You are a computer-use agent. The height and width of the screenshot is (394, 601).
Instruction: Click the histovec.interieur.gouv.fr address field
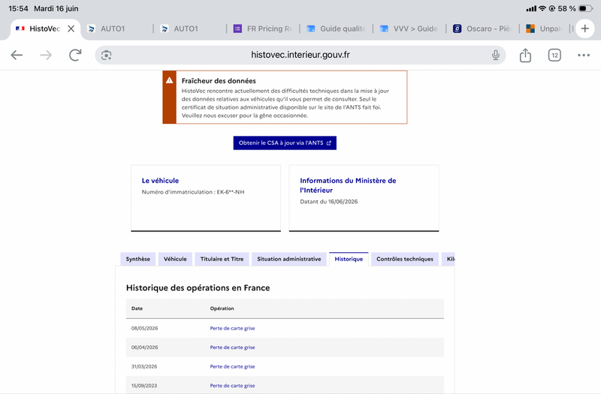[300, 55]
